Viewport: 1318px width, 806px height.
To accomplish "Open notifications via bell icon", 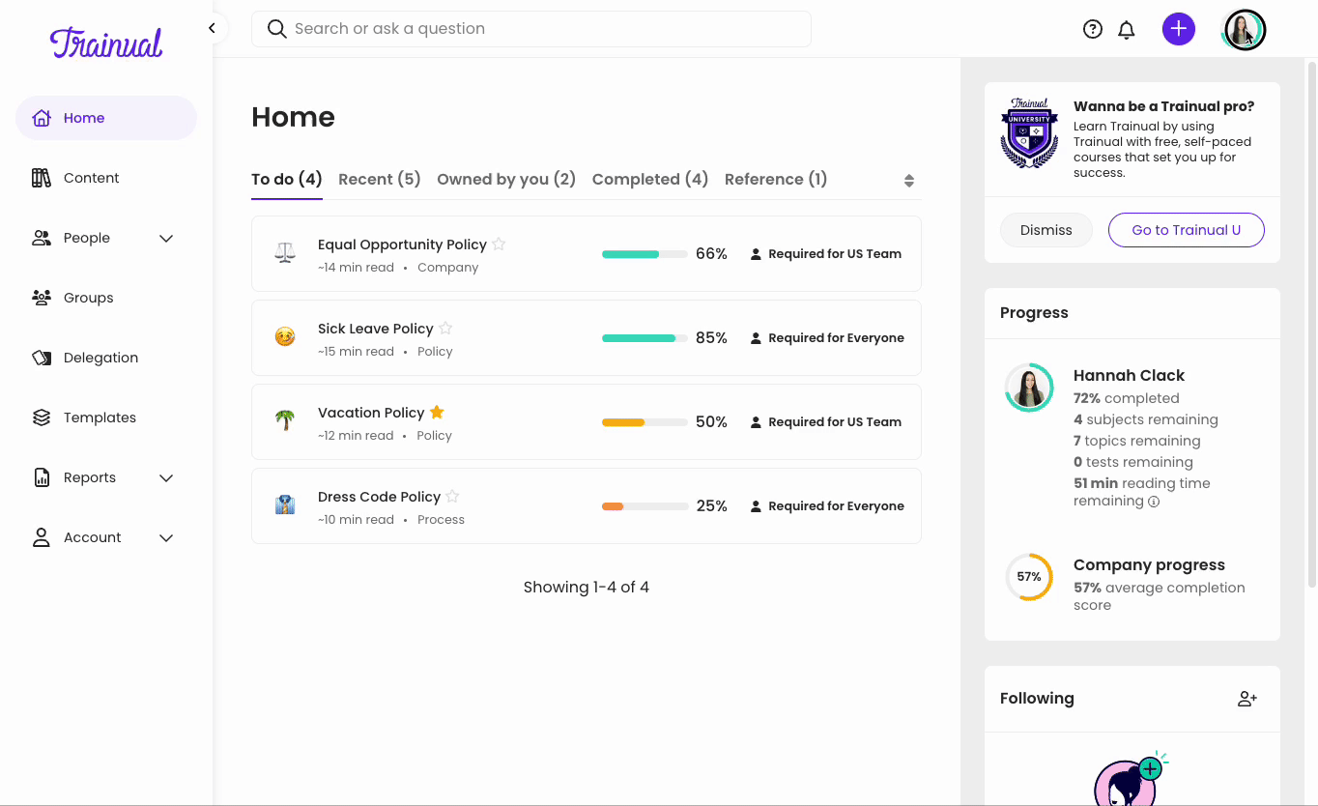I will (x=1126, y=28).
